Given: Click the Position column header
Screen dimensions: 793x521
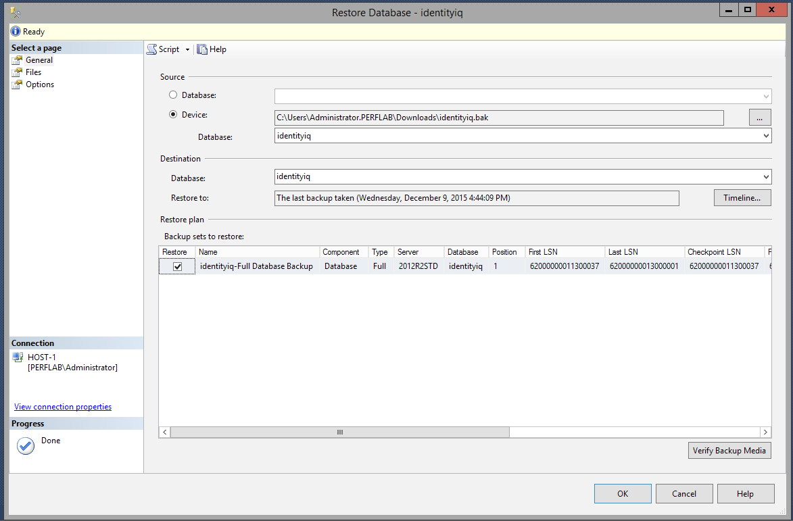Looking at the screenshot, I should click(x=507, y=252).
